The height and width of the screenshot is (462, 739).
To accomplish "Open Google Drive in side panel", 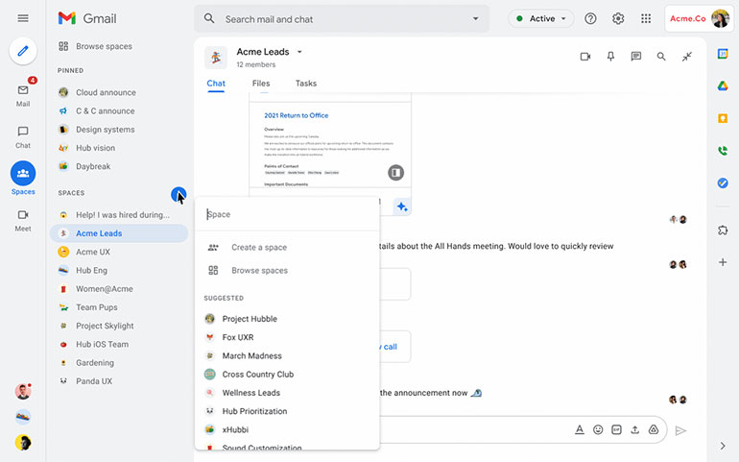I will pos(723,85).
